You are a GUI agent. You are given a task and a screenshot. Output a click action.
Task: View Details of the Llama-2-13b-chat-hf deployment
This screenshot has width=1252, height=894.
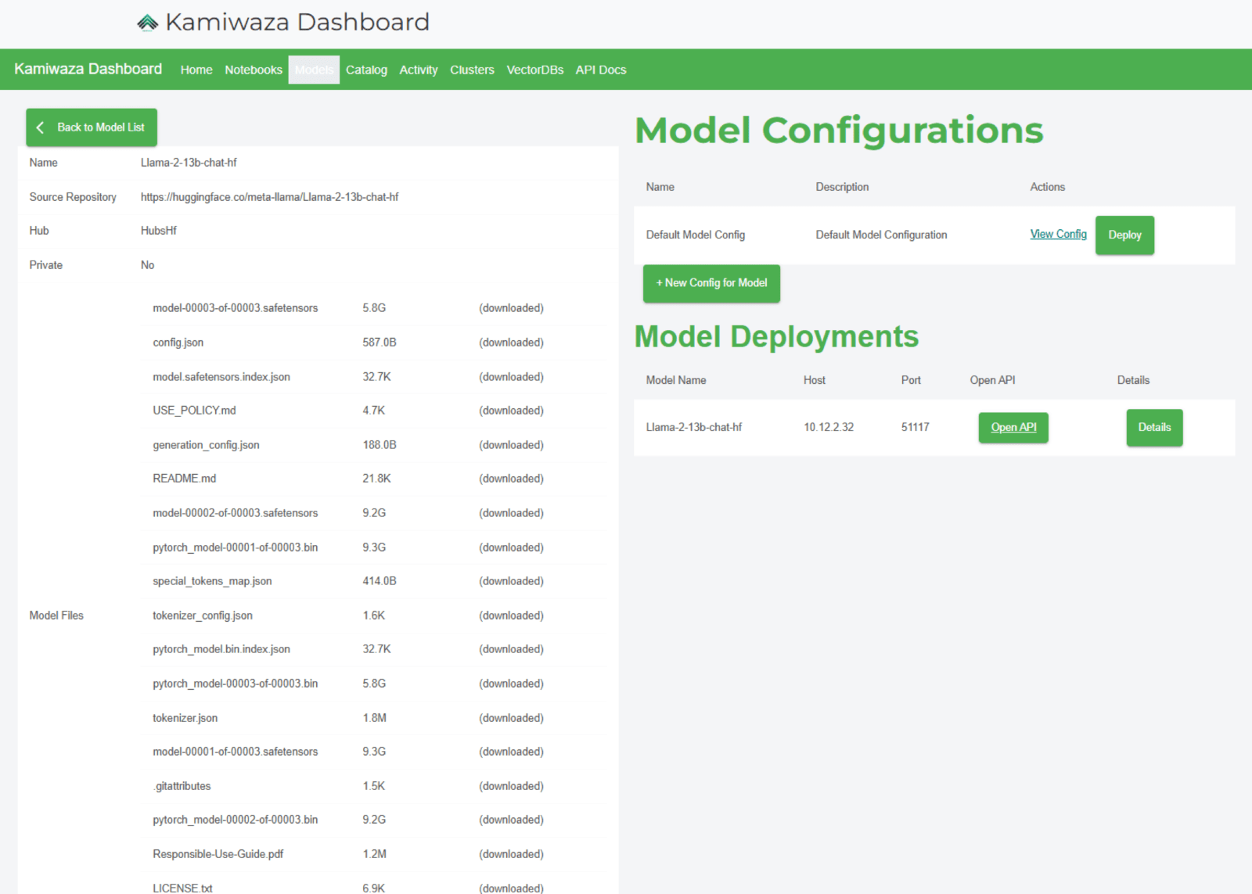click(1154, 427)
